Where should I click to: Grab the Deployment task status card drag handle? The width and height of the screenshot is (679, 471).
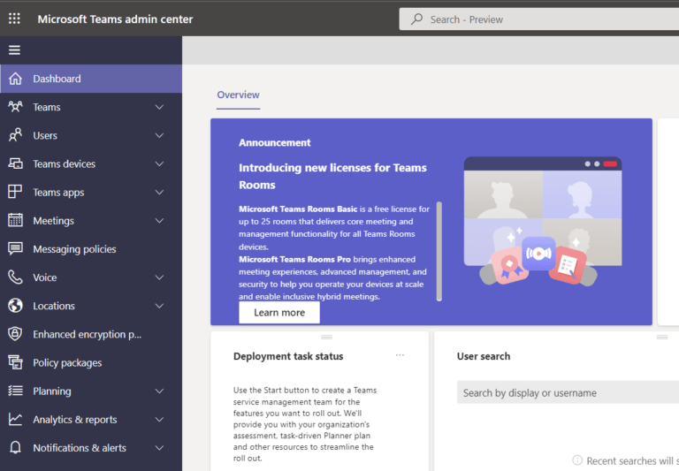(326, 337)
